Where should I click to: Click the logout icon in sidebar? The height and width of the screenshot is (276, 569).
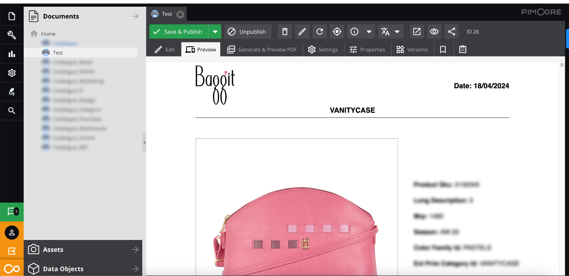(12, 251)
